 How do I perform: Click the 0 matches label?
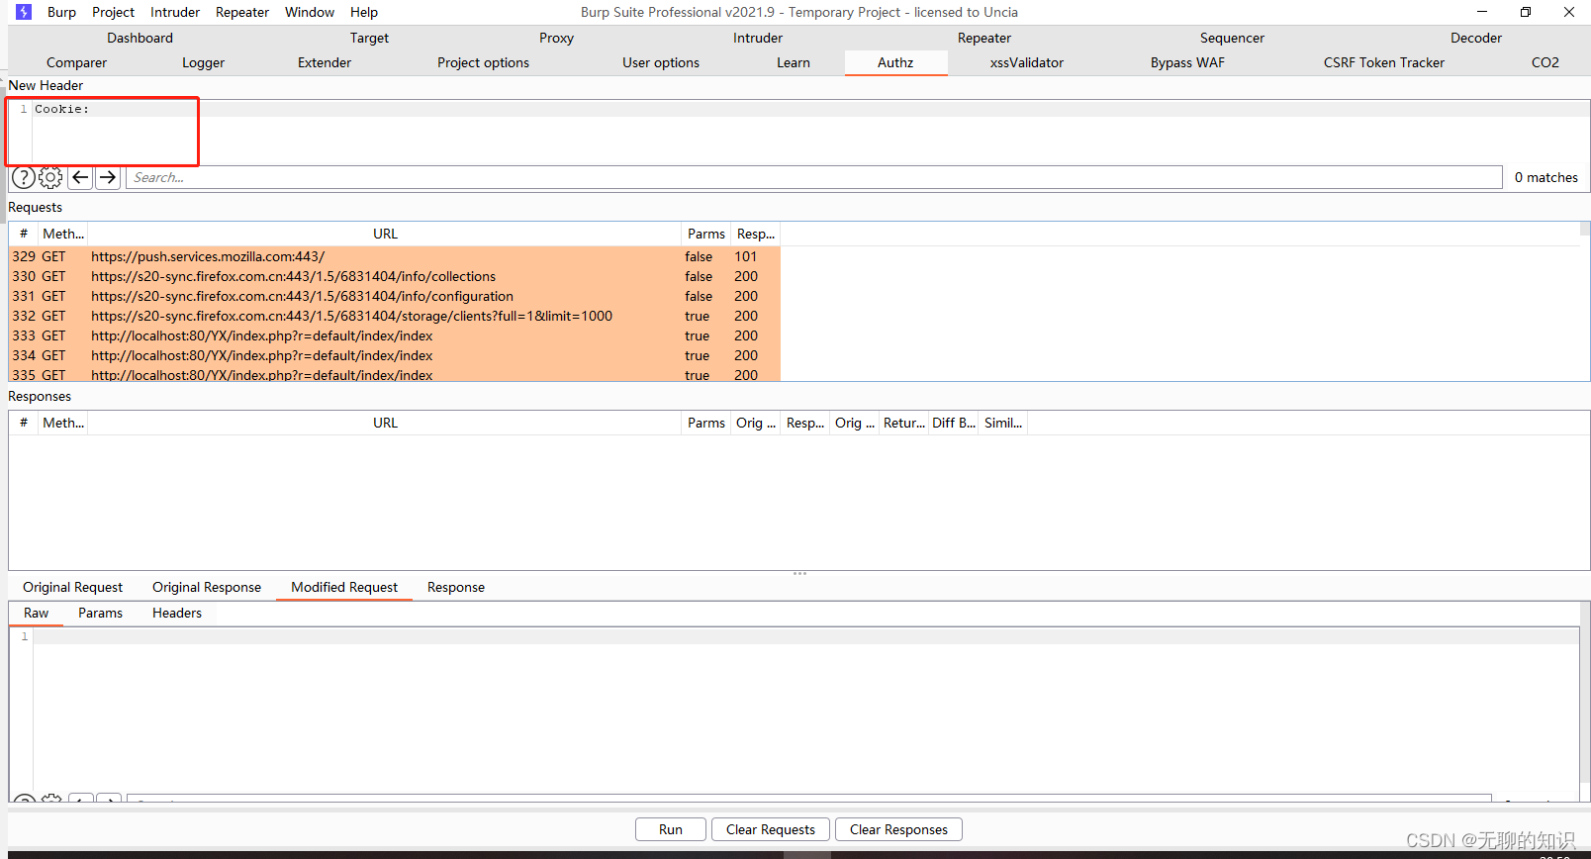pos(1546,177)
